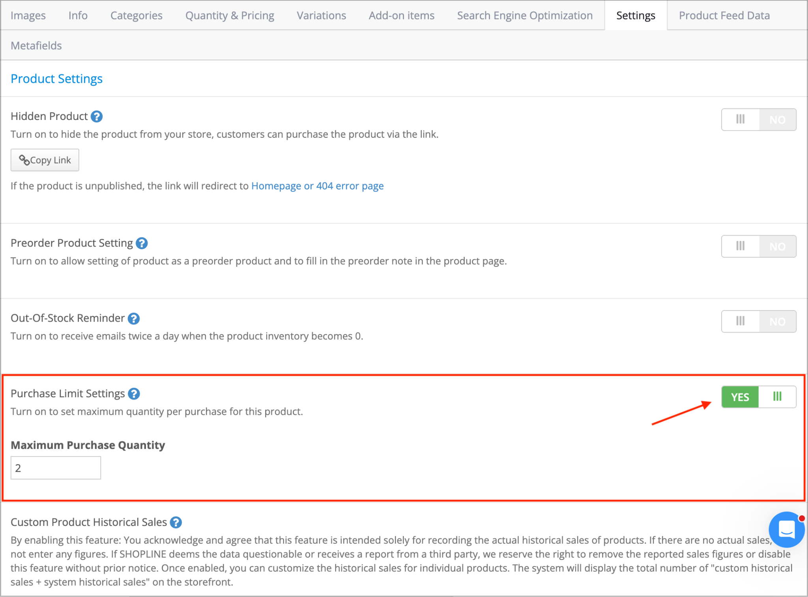
Task: Select the Search Engine Optimization tab
Action: 525,15
